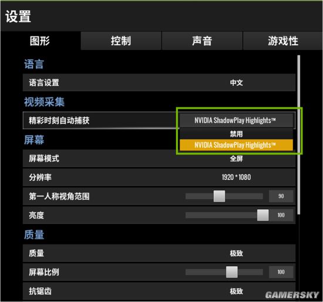Open the 屏幕模式 dropdown showing 全屏
323x302 pixels.
click(236, 159)
